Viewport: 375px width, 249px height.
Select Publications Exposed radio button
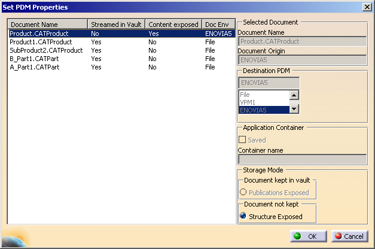point(243,193)
